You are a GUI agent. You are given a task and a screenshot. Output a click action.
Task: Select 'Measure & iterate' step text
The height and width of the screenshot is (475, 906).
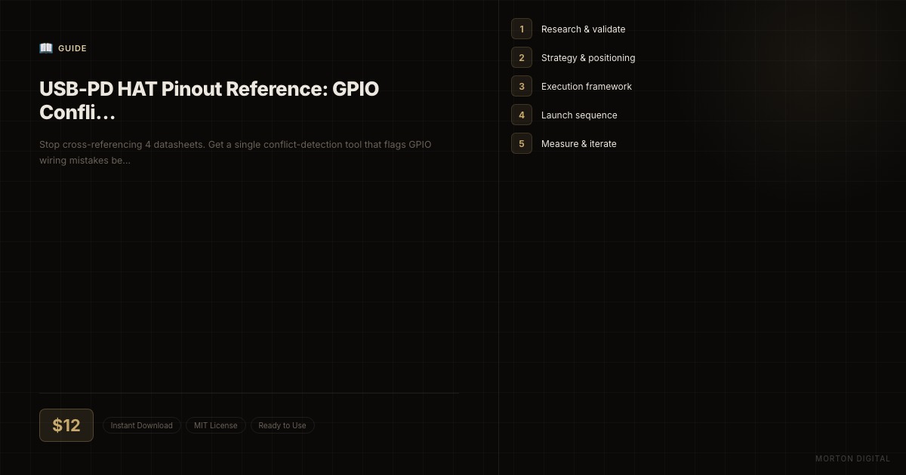(x=579, y=144)
